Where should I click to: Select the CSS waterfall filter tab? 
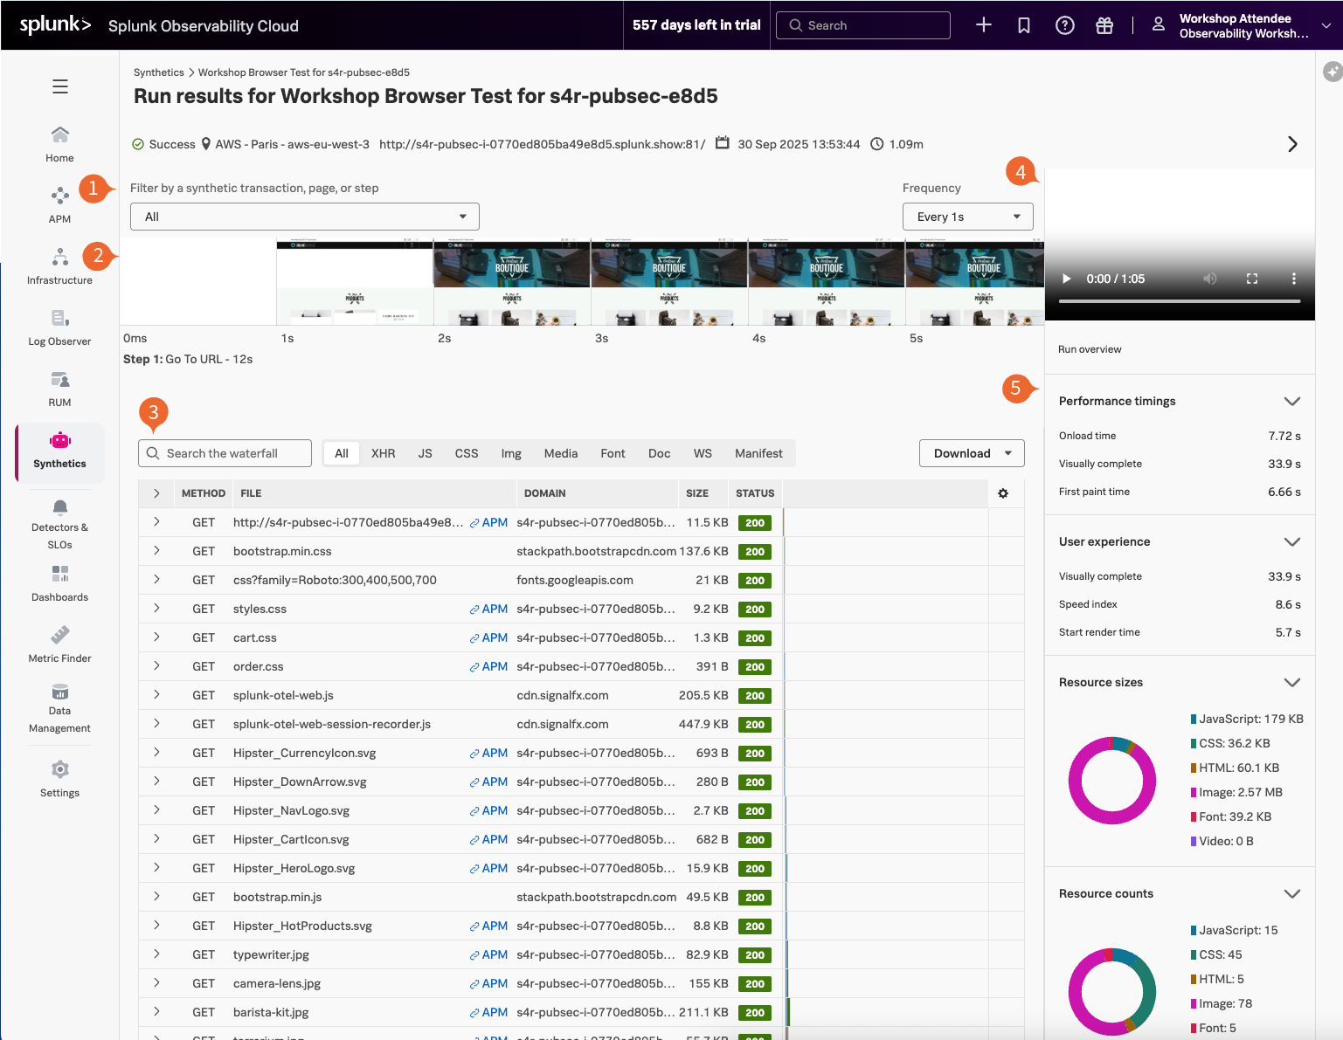[x=467, y=453]
